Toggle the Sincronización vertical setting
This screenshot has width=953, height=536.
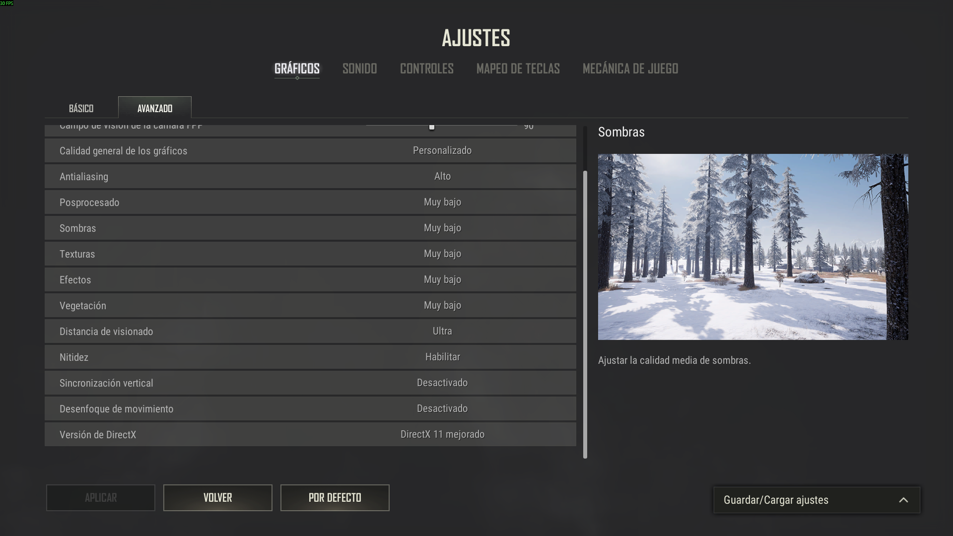[442, 383]
